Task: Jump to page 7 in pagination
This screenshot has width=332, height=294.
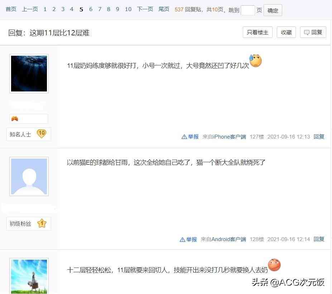Action: [100, 9]
